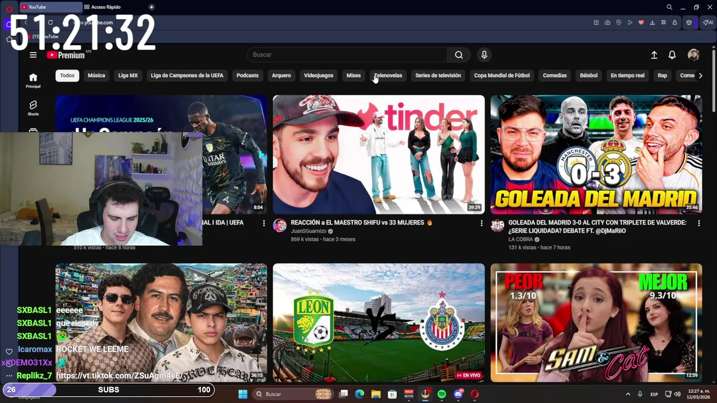The image size is (717, 403).
Task: Open Opera downloads icon
Action: (653, 22)
